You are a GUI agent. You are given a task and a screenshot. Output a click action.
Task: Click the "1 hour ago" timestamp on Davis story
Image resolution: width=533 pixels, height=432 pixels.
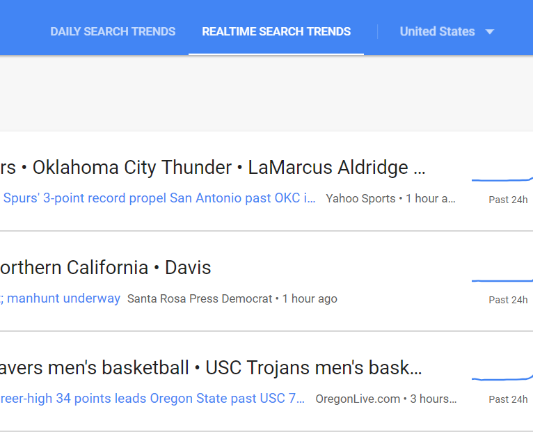[310, 299]
